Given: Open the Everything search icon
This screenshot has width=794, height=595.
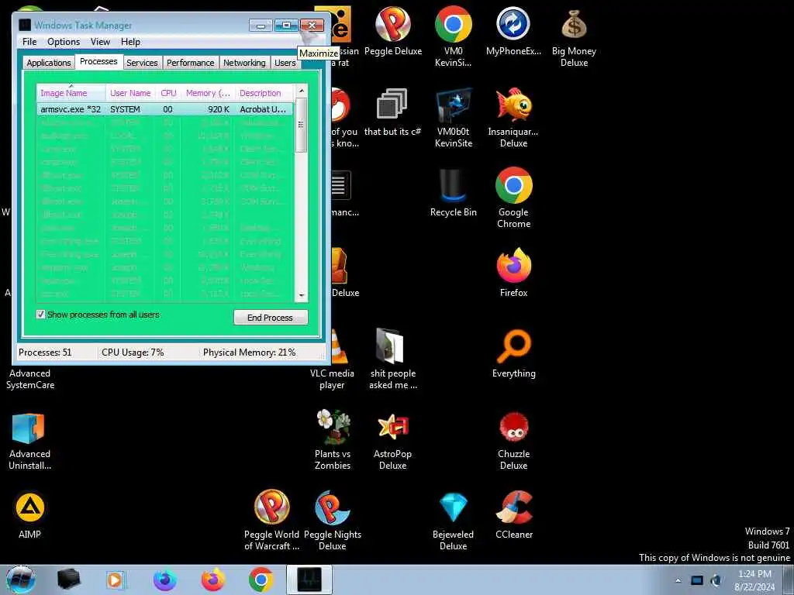Looking at the screenshot, I should [513, 353].
